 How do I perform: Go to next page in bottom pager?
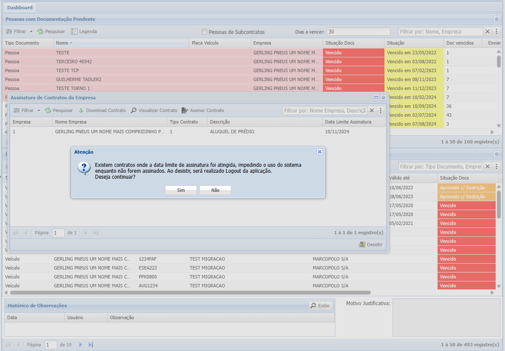[x=81, y=345]
